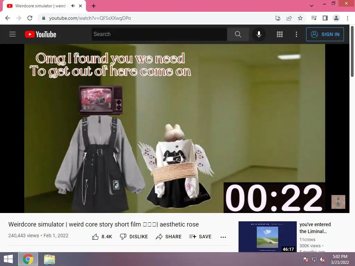
Task: Open the YouTube hamburger guide menu
Action: click(x=12, y=34)
